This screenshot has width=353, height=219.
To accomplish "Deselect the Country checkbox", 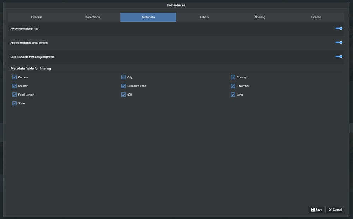I will click(x=233, y=77).
